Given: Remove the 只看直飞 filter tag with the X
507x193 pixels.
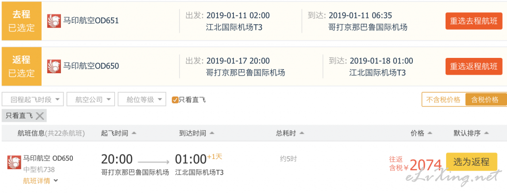Looking at the screenshot, I should [x=40, y=116].
